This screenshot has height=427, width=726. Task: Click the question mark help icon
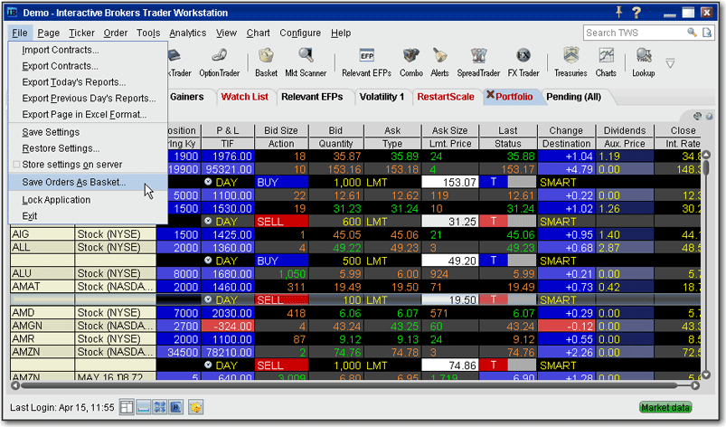tap(636, 13)
